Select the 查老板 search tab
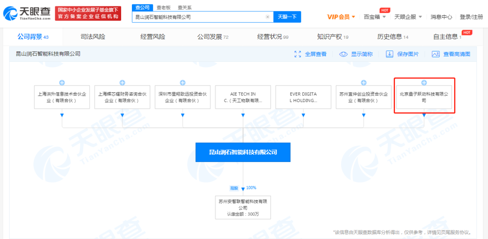488x239 pixels. click(163, 8)
